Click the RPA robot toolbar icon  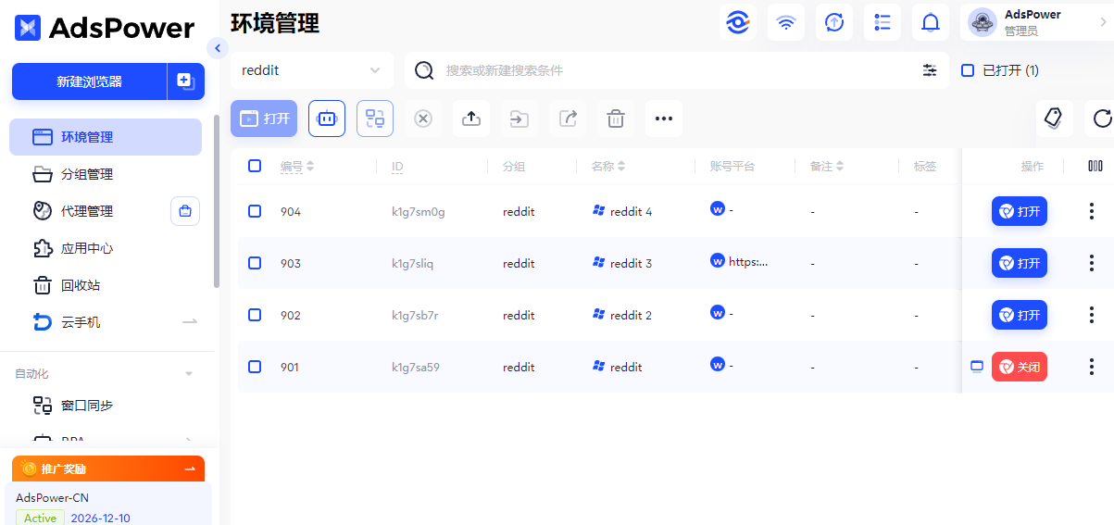pos(327,119)
